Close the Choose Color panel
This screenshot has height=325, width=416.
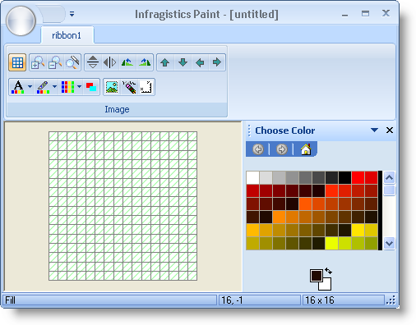point(390,130)
